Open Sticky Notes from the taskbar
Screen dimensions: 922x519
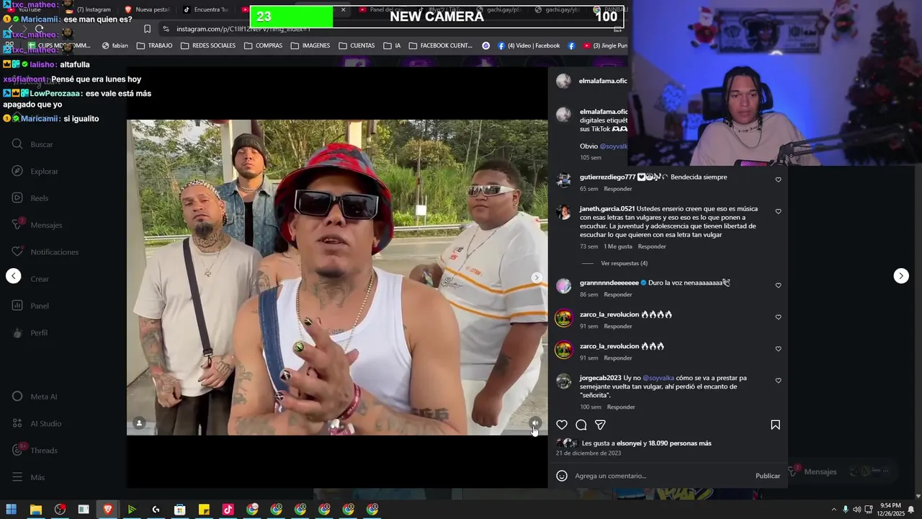click(204, 509)
